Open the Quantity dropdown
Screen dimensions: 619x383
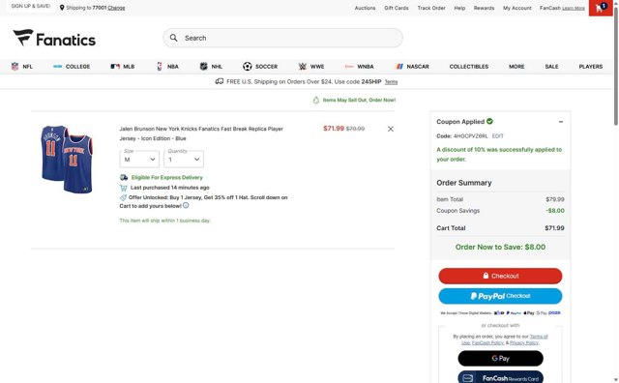pyautogui.click(x=184, y=160)
